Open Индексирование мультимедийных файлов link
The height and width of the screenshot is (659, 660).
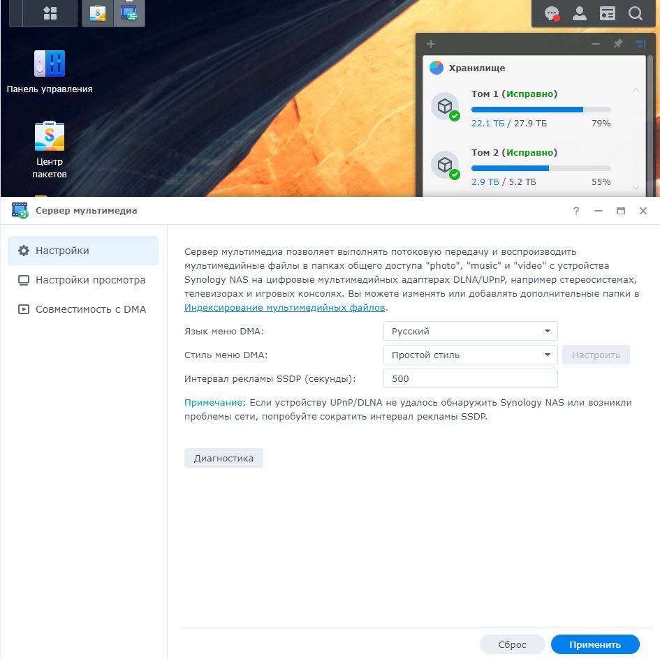pyautogui.click(x=284, y=307)
